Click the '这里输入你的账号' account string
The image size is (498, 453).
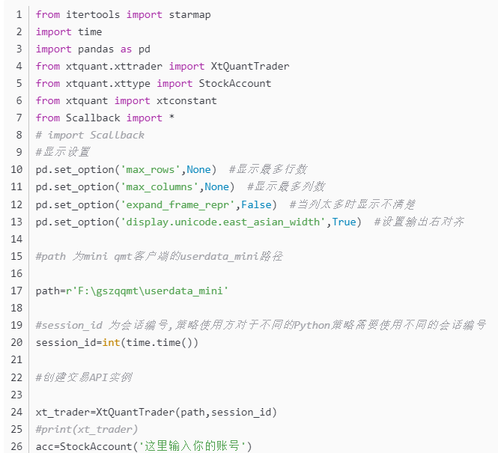(x=195, y=446)
